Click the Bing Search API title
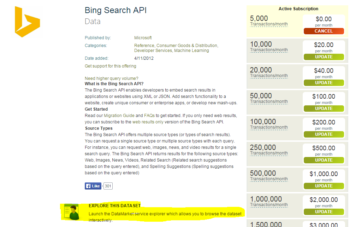355x227 pixels. 116,10
